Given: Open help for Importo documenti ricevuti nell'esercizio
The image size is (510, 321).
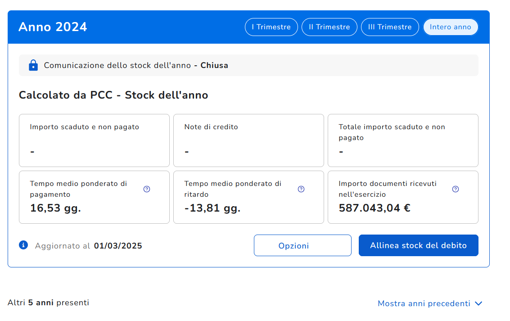Looking at the screenshot, I should coord(456,189).
